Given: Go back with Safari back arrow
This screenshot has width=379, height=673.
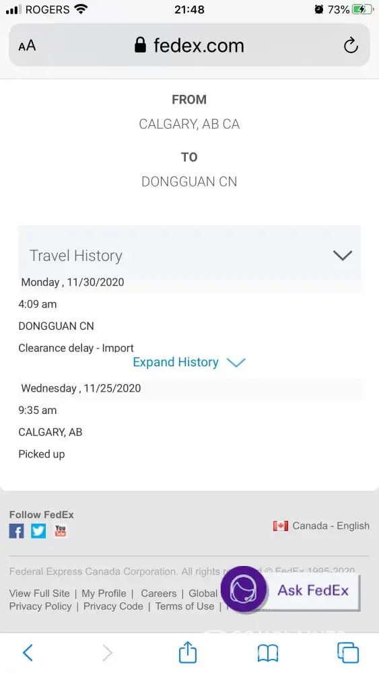Looking at the screenshot, I should (28, 652).
